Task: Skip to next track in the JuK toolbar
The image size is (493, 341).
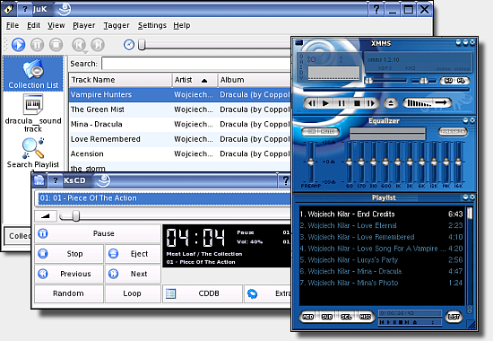Action: pos(98,45)
